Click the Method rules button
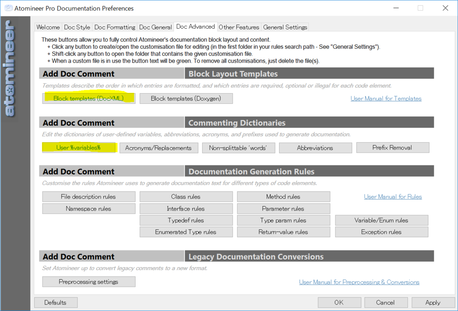Screen dimensions: 458x311 pos(283,197)
